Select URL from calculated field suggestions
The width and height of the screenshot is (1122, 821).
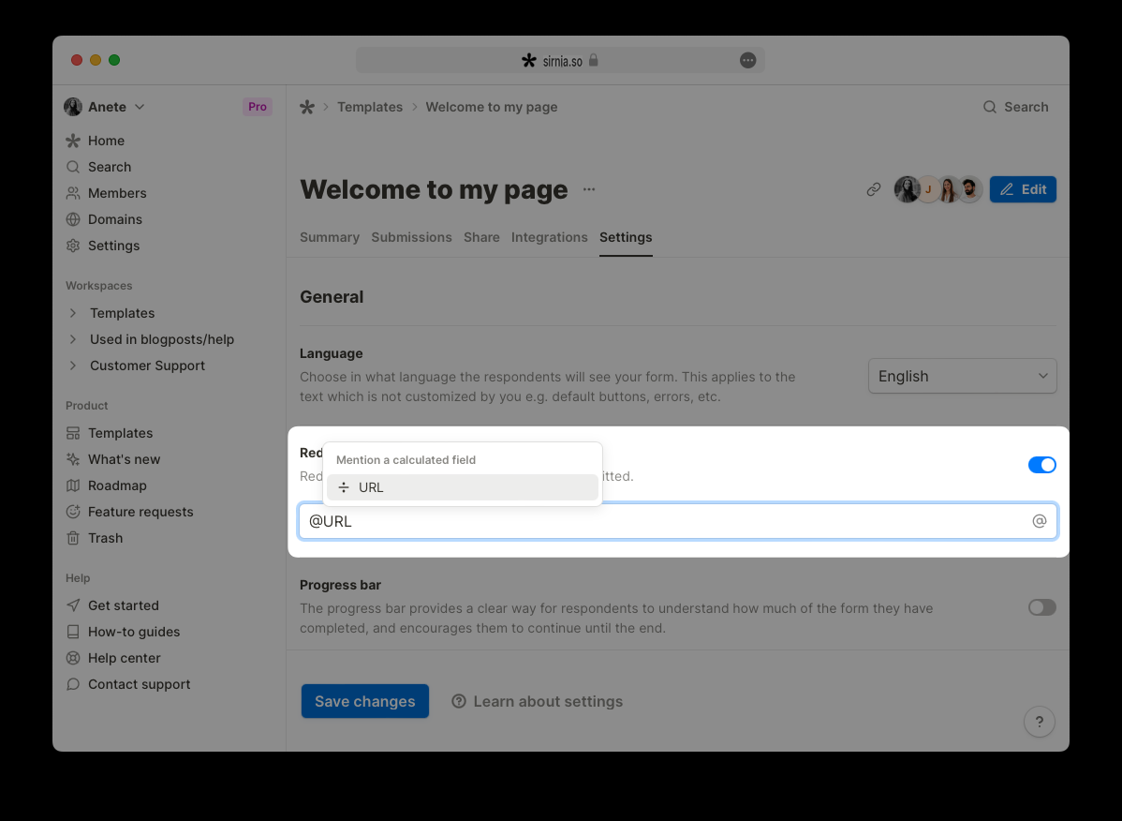(463, 487)
